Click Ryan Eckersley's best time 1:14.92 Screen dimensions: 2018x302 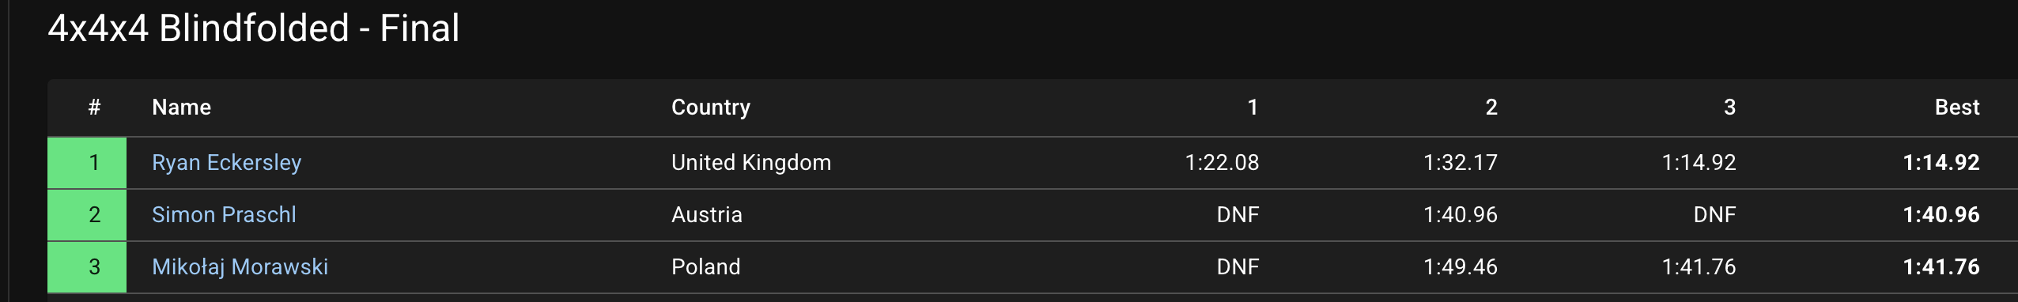click(x=1941, y=163)
